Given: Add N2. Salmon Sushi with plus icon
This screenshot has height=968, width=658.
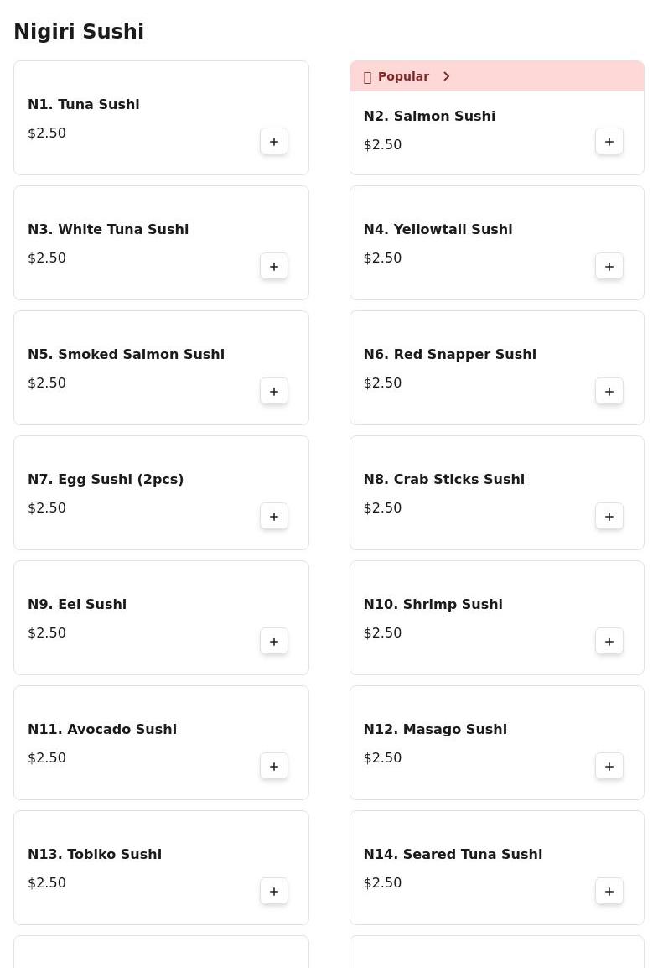Looking at the screenshot, I should click(x=609, y=142).
